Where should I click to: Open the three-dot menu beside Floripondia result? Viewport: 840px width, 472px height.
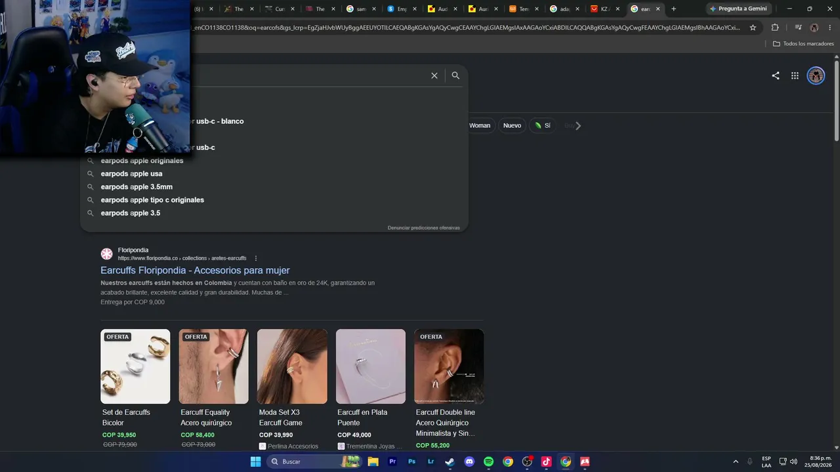(x=256, y=258)
